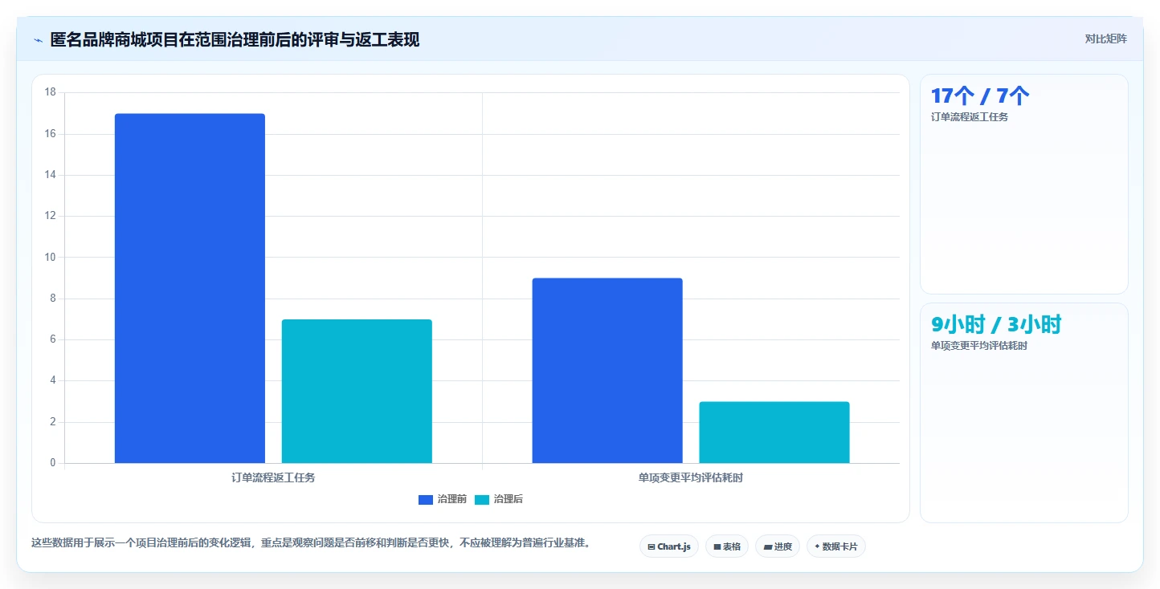Click the 治理前 bar for 订单流程返工任务
The width and height of the screenshot is (1160, 589).
[x=190, y=288]
